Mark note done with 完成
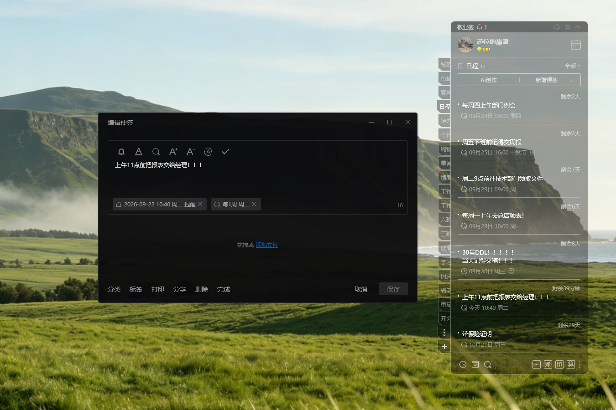This screenshot has width=616, height=410. [224, 289]
